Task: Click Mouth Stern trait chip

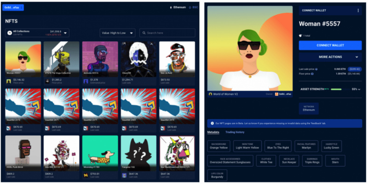Action: click(335, 161)
